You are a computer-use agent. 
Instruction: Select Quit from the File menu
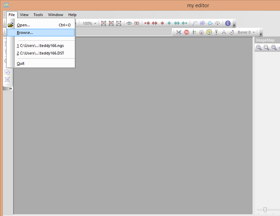[x=41, y=64]
